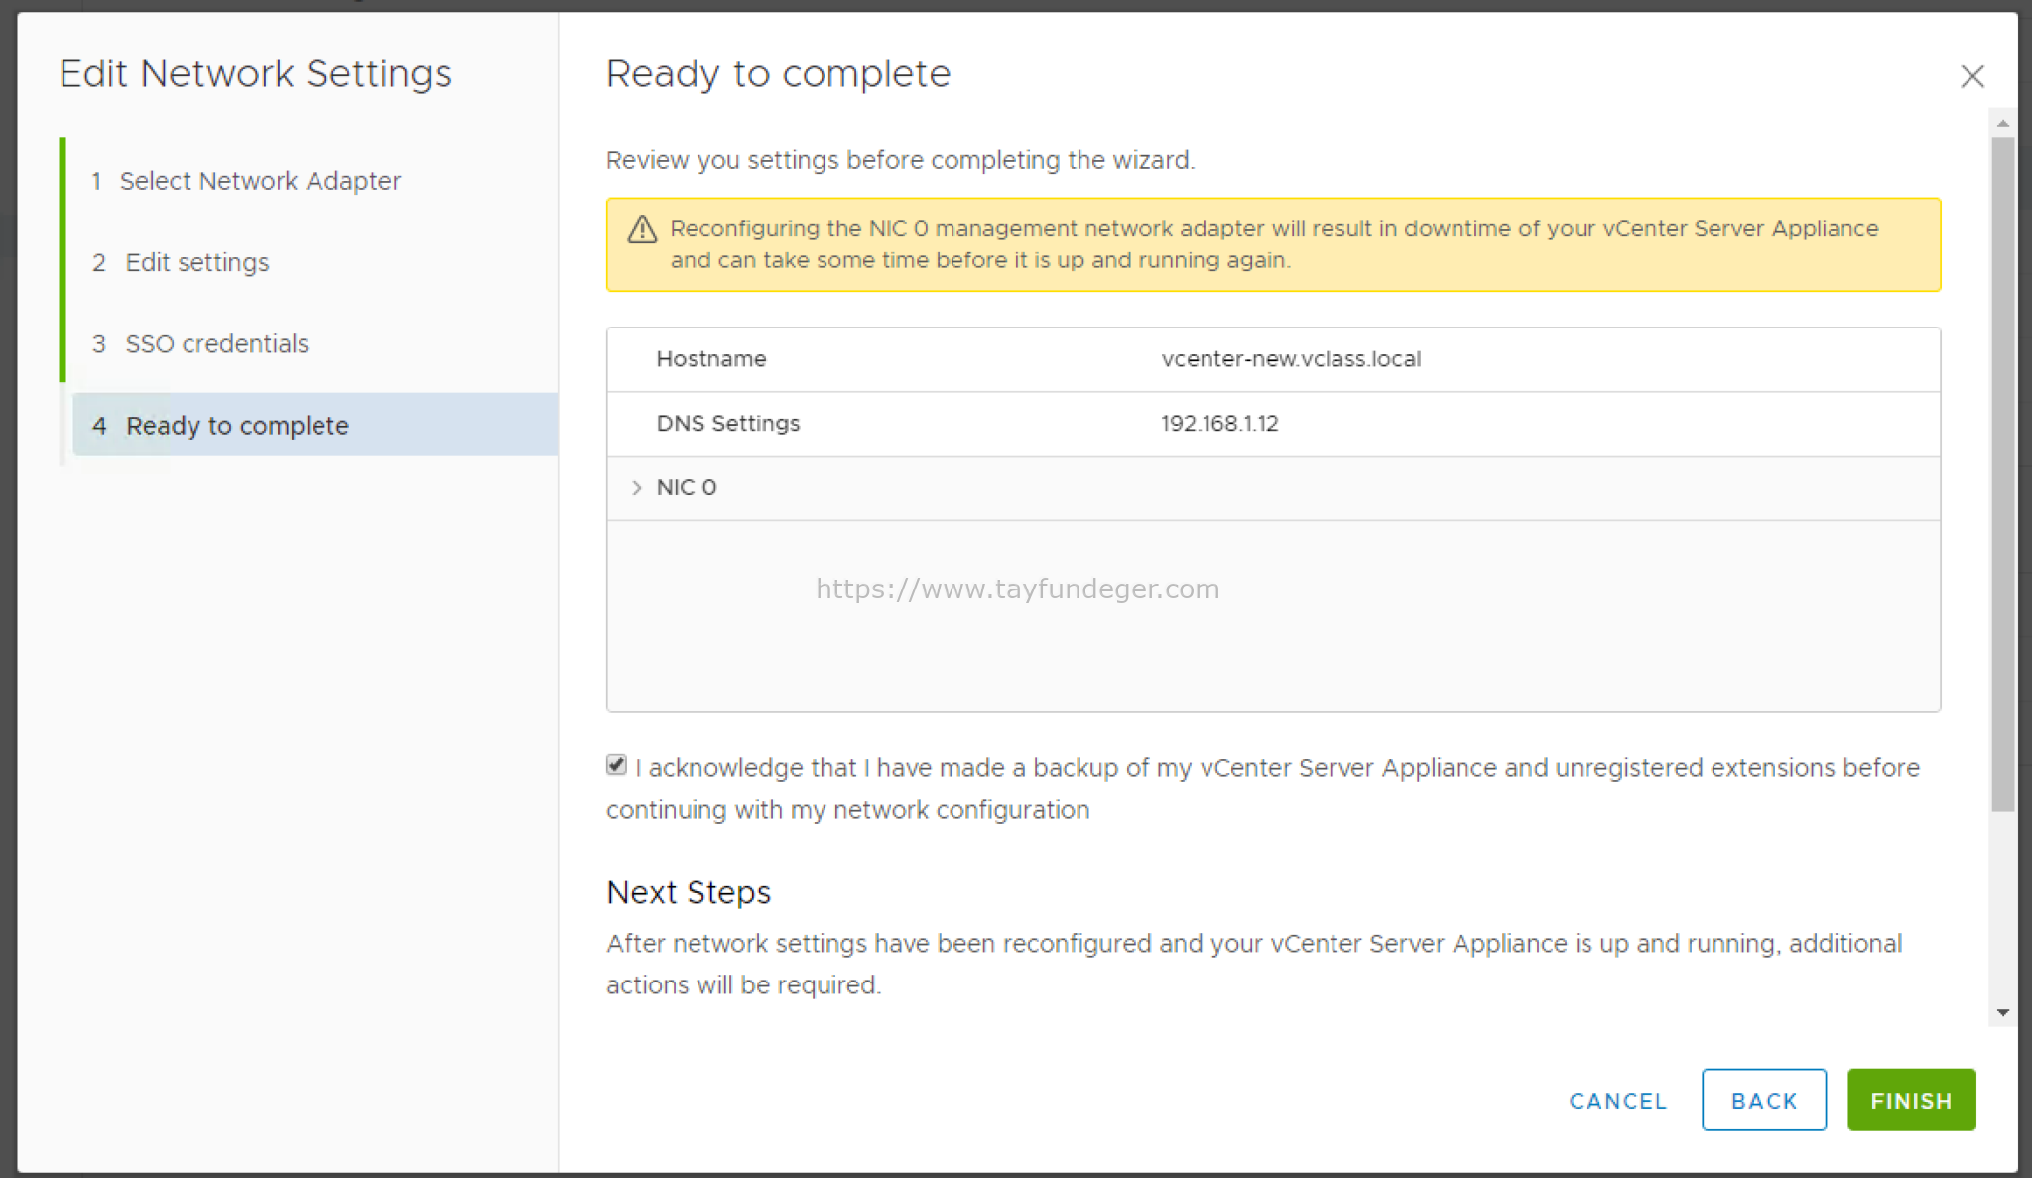Click the close X icon of the wizard
2032x1178 pixels.
point(1973,76)
